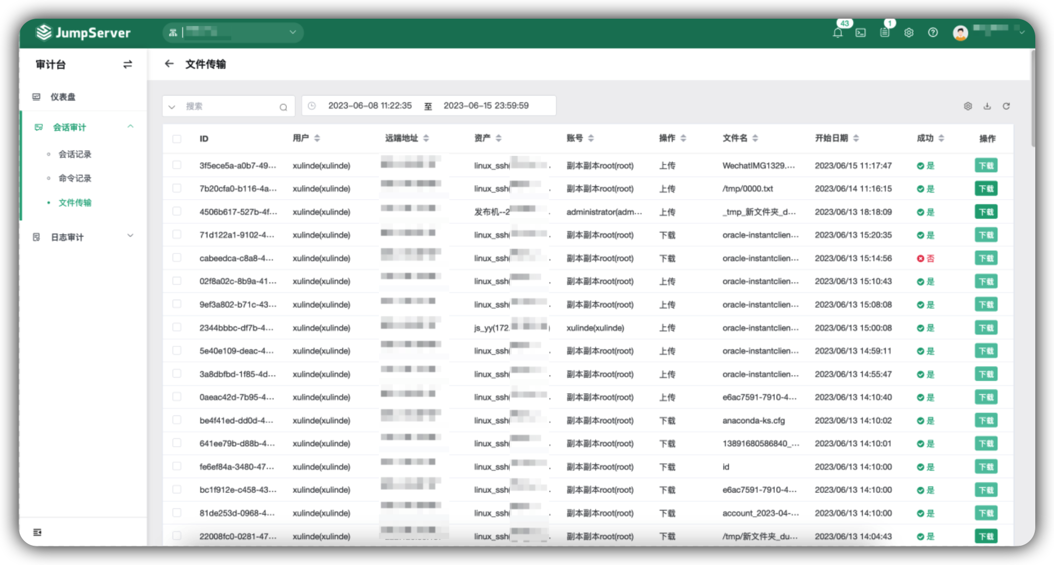Download file for 13891680586840_ row
1054x565 pixels.
pyautogui.click(x=986, y=443)
